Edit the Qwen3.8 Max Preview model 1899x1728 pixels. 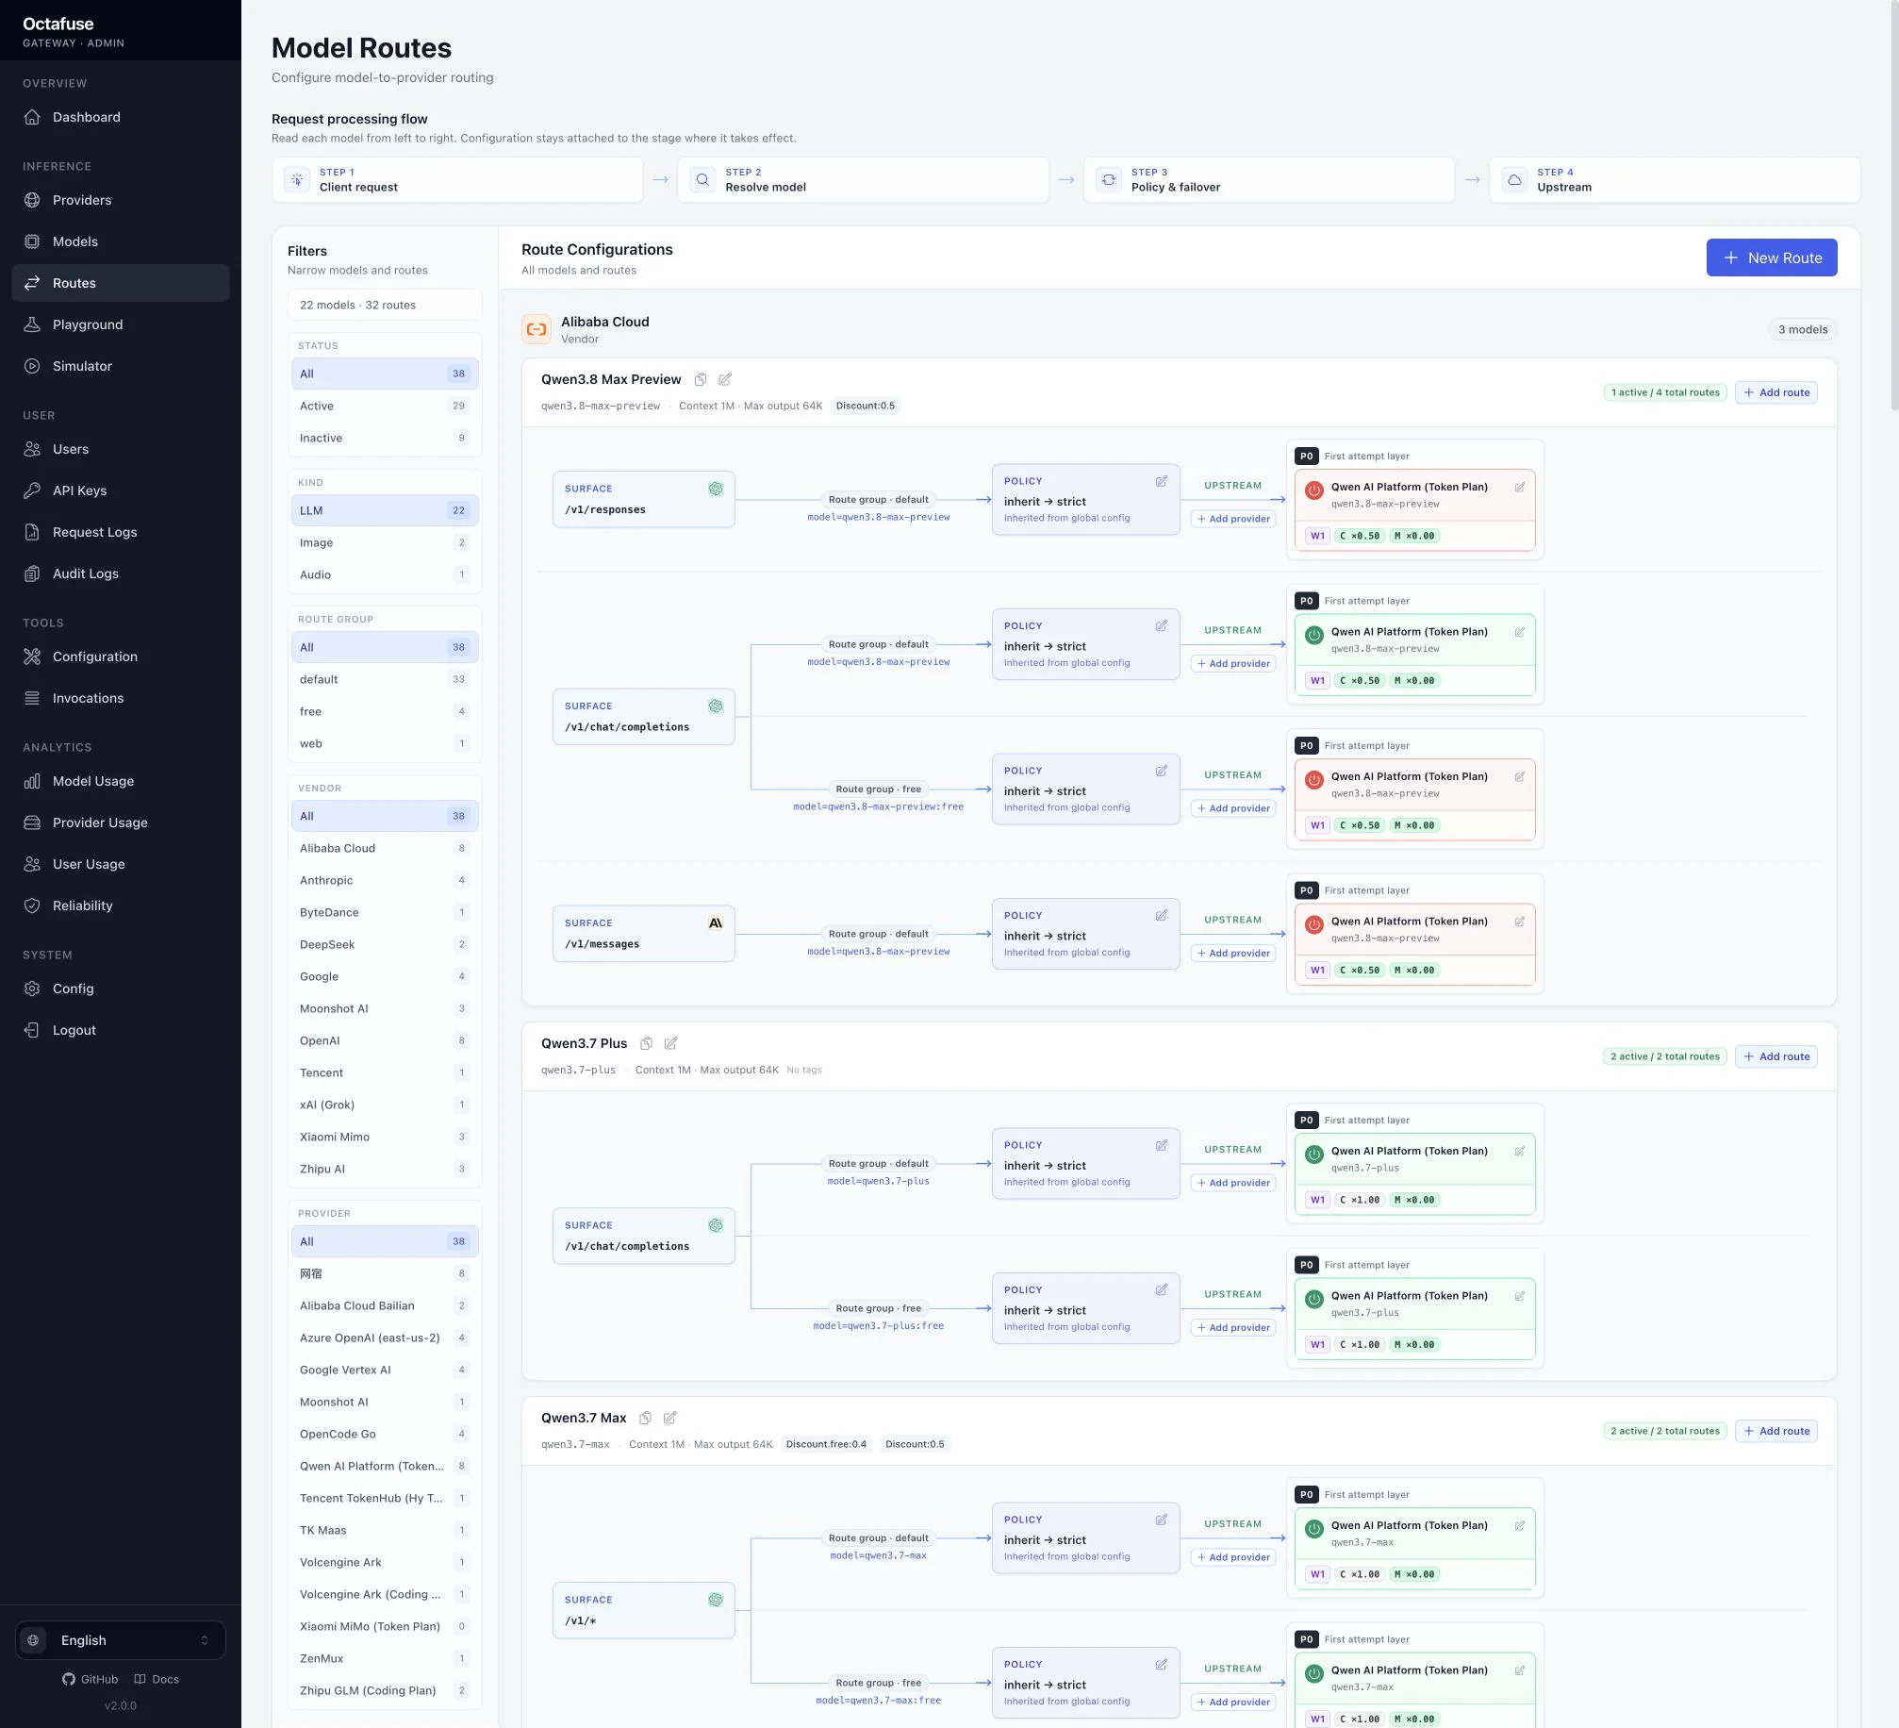point(725,379)
